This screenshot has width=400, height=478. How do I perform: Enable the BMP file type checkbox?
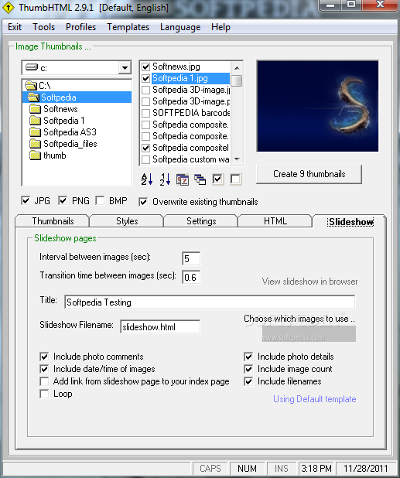tap(100, 200)
